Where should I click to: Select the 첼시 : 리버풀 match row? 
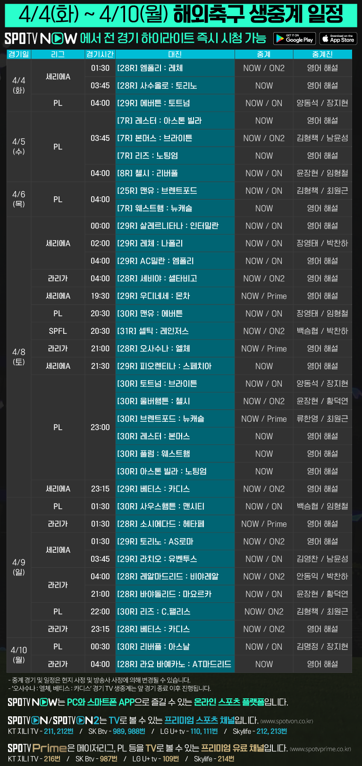(x=175, y=174)
